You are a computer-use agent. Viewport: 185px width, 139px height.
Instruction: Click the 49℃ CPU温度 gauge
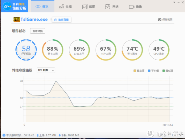[159, 50]
